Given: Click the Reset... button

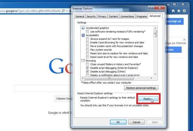Looking at the screenshot, I should 148,99.
